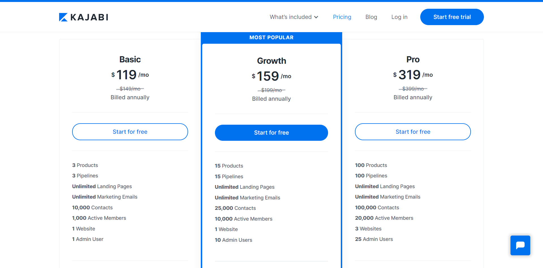Click the $119 /mo price

tap(130, 75)
